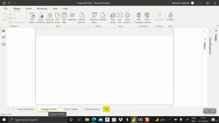
Task: Expand the Visualizations pane
Action: (x=210, y=31)
